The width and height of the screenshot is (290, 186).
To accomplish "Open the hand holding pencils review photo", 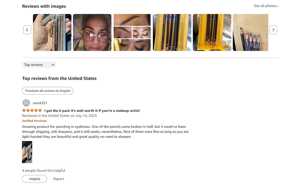I will click(52, 32).
